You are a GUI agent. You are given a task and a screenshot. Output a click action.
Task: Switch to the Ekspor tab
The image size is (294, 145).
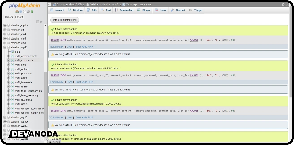coord(144,10)
